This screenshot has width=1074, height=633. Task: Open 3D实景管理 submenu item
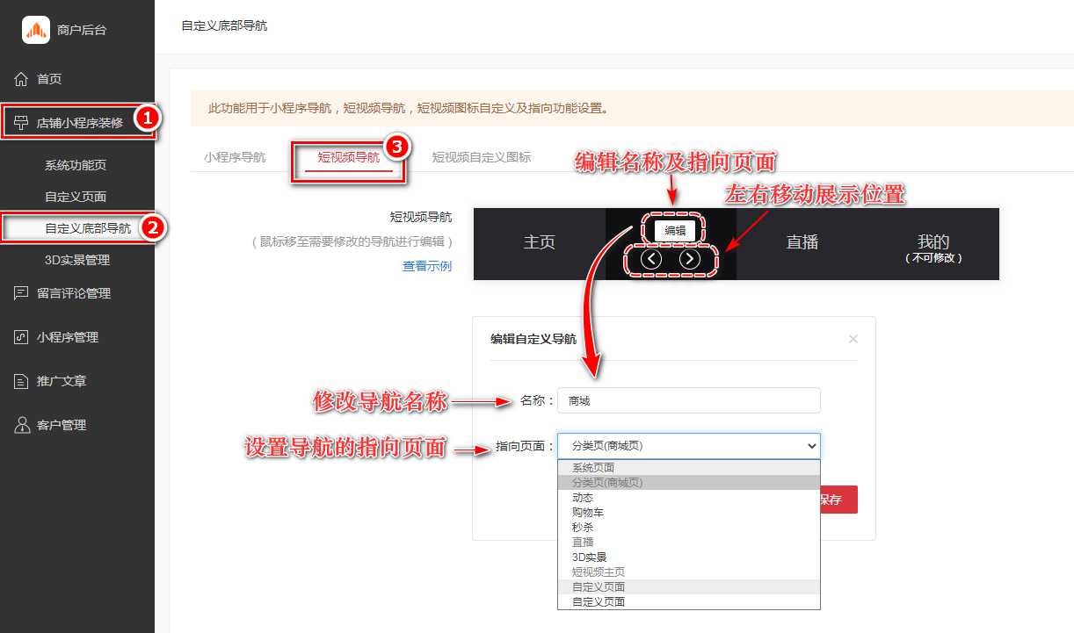click(77, 260)
